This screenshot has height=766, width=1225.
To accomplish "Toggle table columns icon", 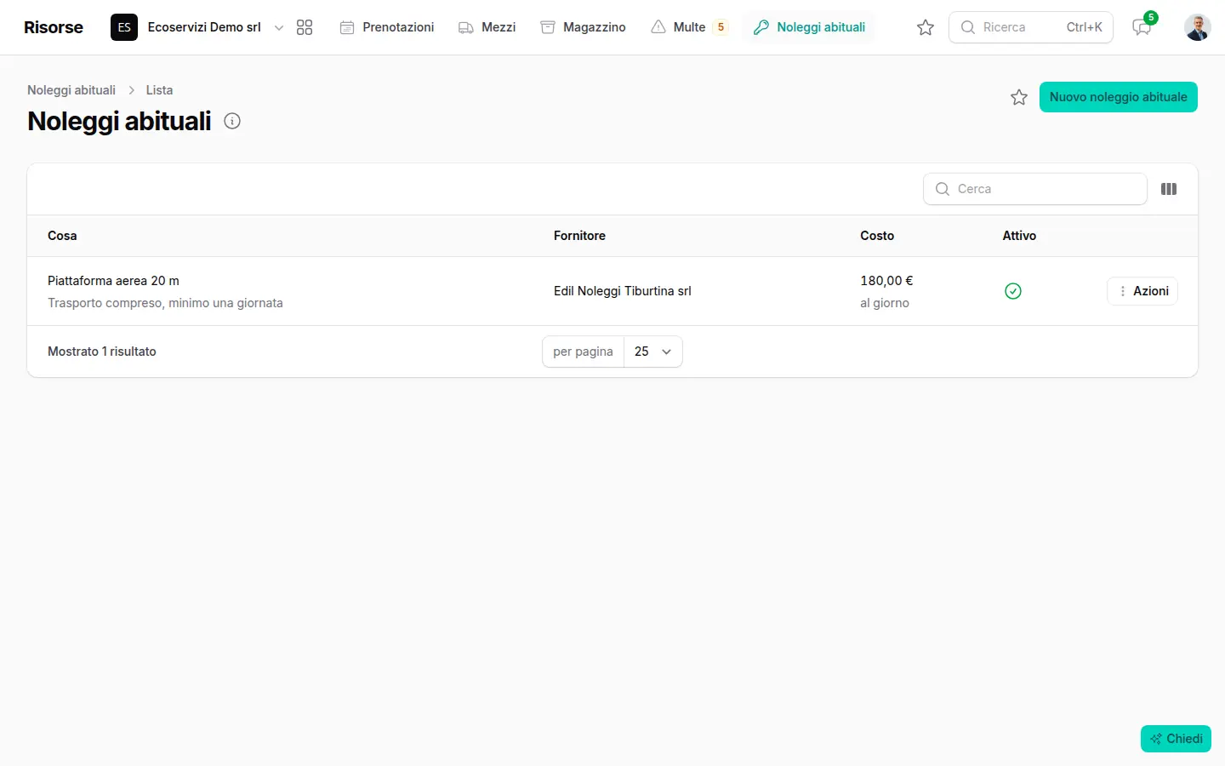I will tap(1169, 189).
